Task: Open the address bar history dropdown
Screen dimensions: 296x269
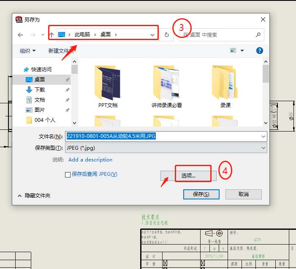Action: [x=152, y=35]
